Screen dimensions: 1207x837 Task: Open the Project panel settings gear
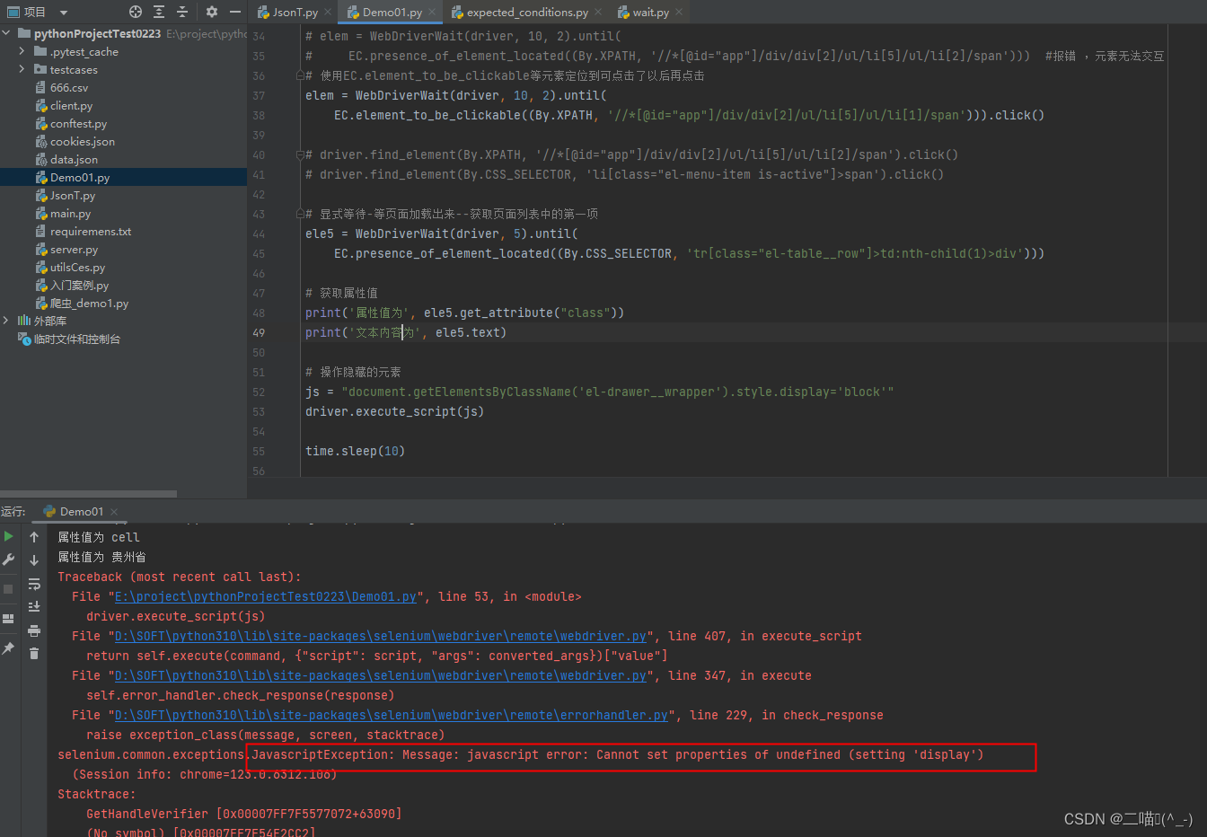(210, 12)
